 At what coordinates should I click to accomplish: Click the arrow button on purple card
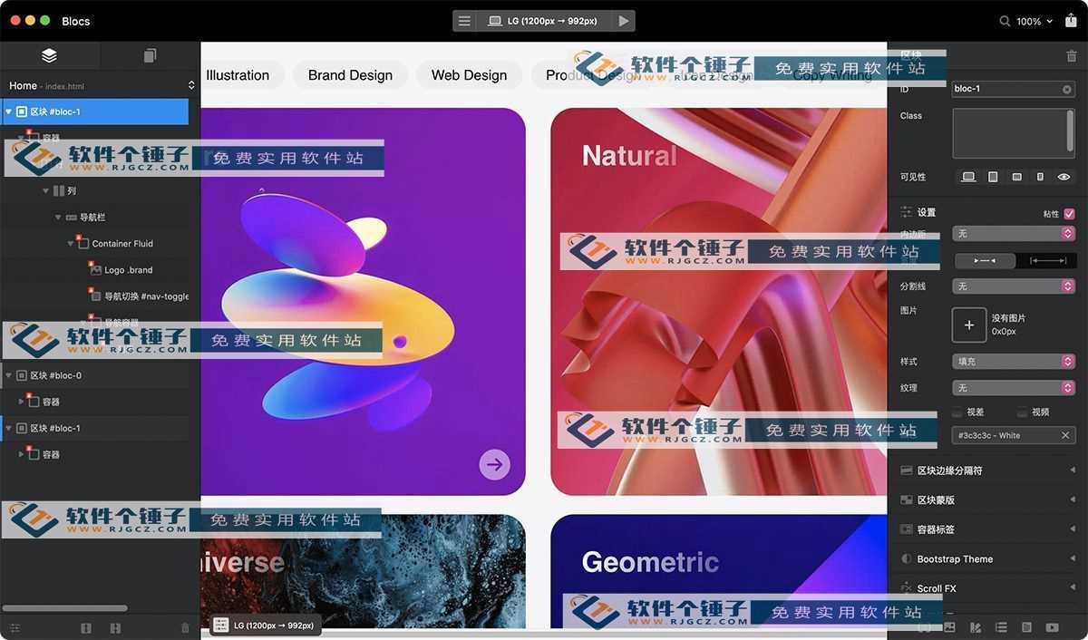[494, 465]
